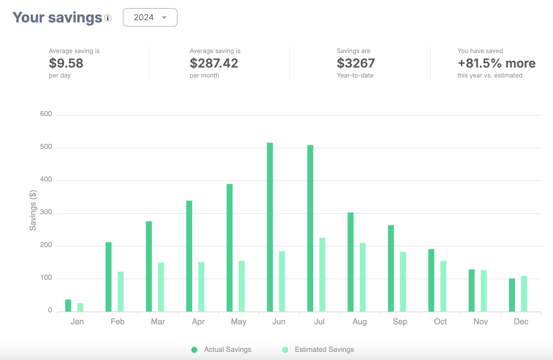Click the July actual savings bar
The height and width of the screenshot is (360, 553).
point(310,228)
